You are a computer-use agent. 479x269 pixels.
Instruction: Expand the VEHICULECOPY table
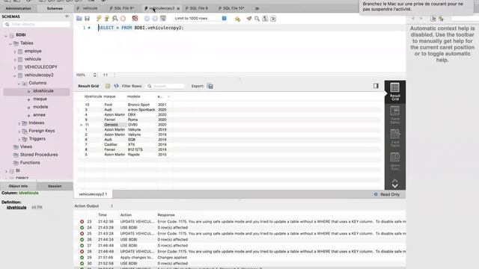tap(15, 67)
